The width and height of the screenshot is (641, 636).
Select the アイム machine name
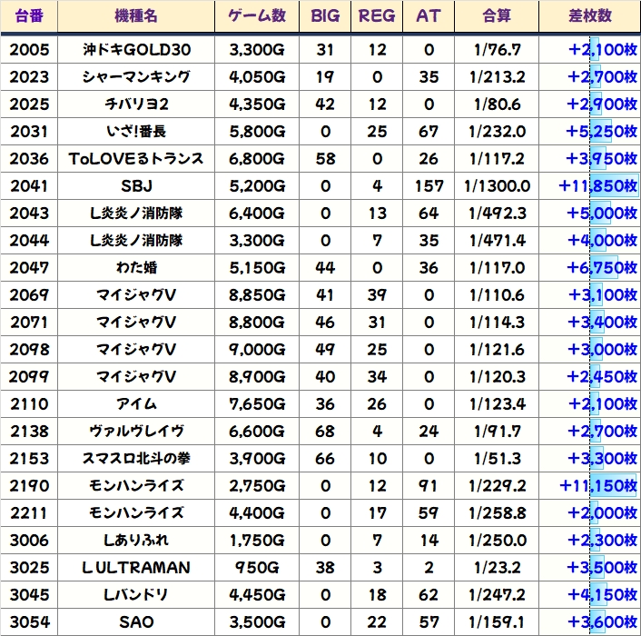pyautogui.click(x=136, y=404)
